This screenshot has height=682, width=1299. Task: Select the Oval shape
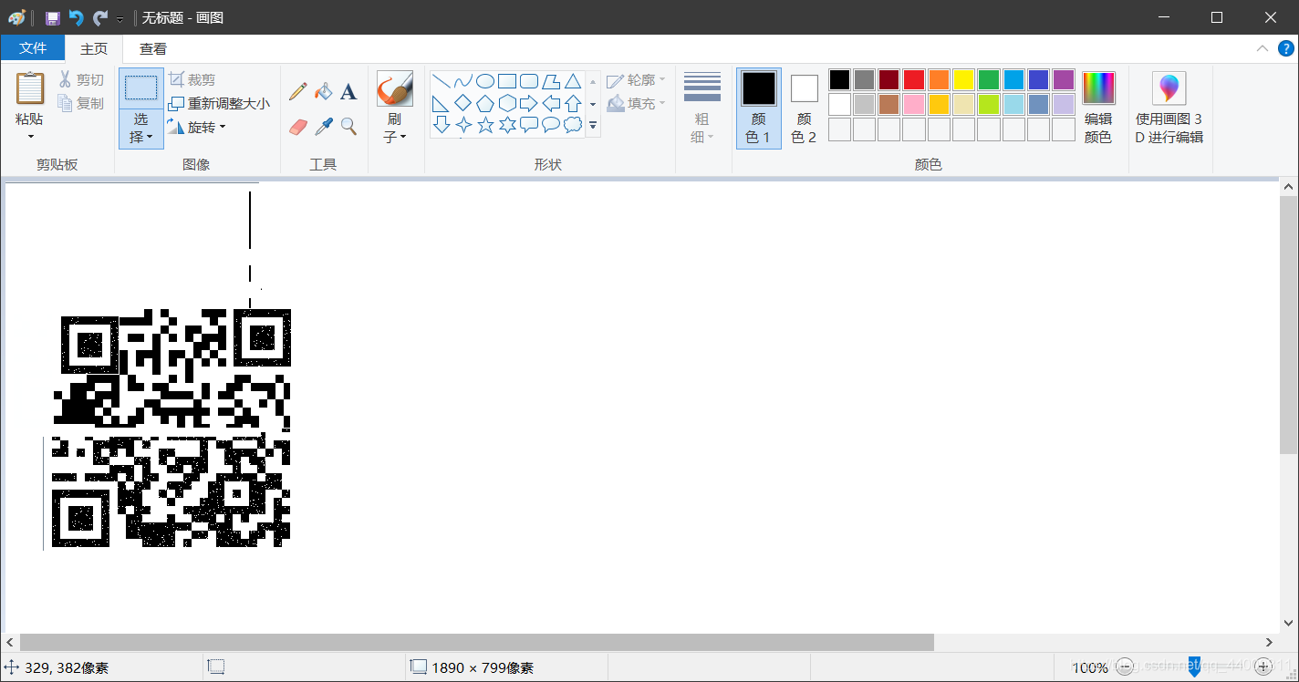click(x=484, y=80)
